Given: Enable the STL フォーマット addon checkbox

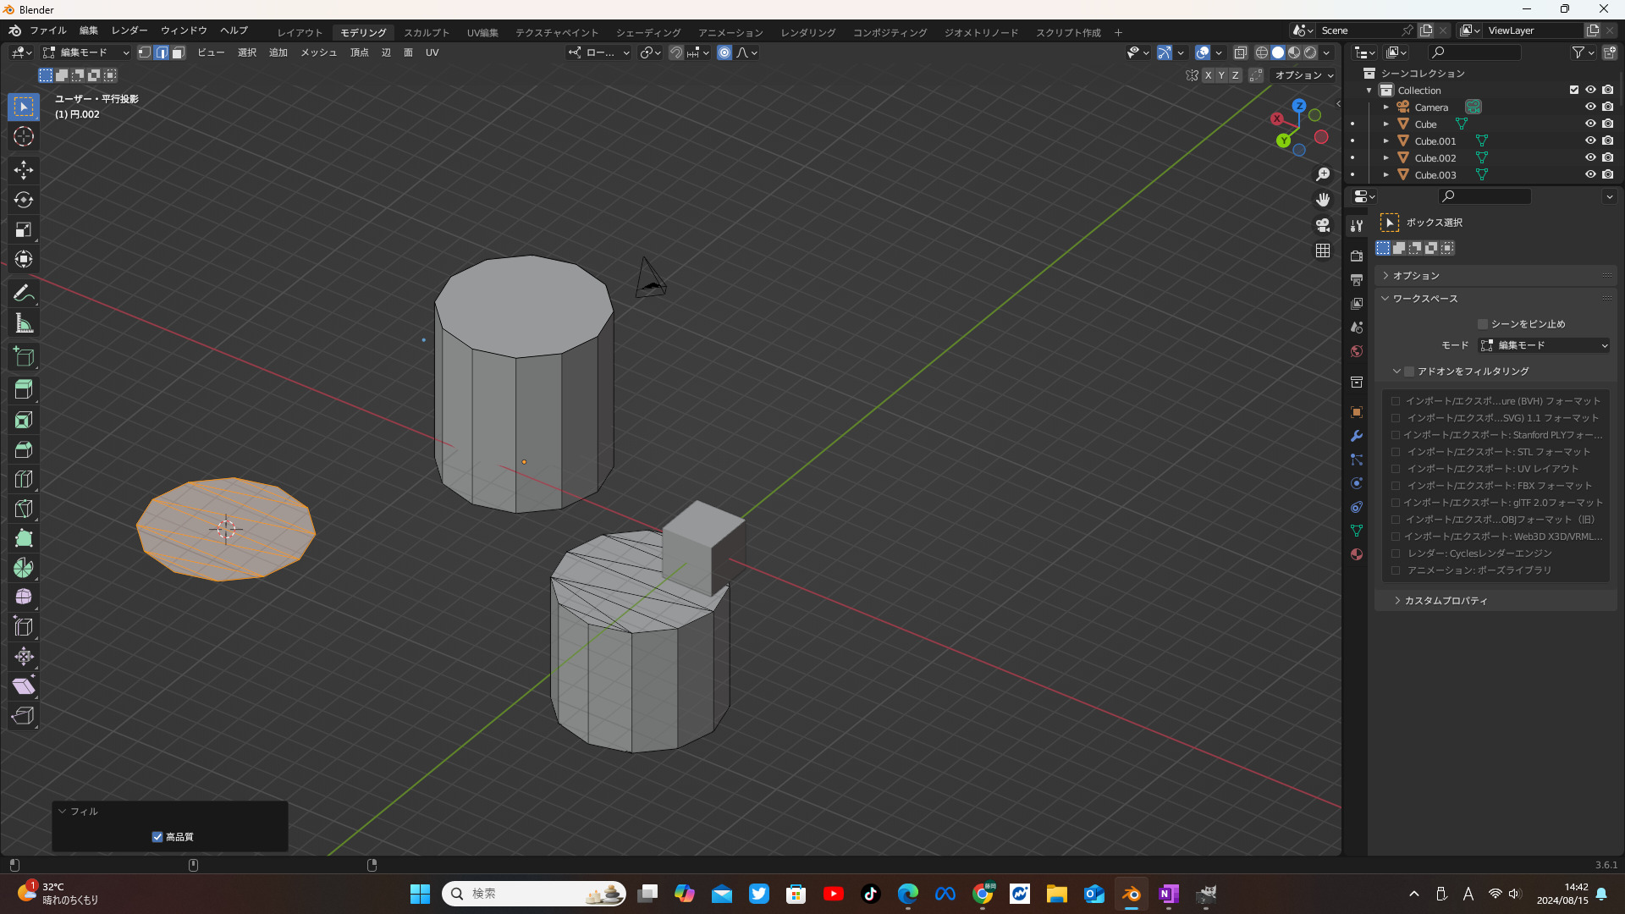Looking at the screenshot, I should pos(1396,452).
